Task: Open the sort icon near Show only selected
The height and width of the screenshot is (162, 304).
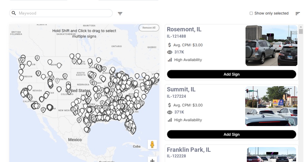Action: click(x=298, y=14)
